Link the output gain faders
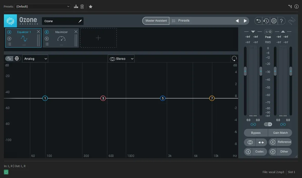 [283, 124]
